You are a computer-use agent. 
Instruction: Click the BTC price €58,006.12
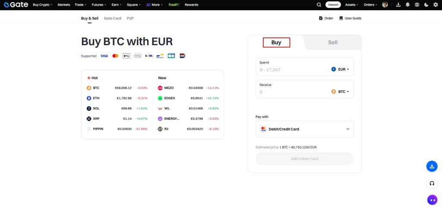[123, 88]
